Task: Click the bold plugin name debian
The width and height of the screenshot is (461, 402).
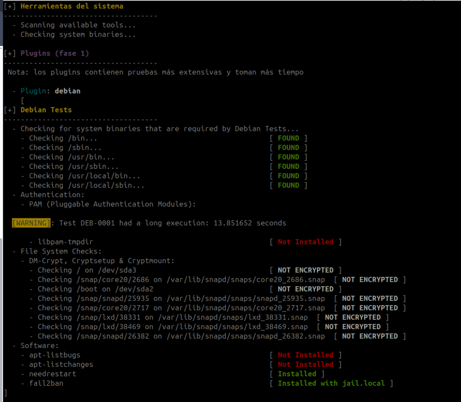Action: tap(68, 91)
